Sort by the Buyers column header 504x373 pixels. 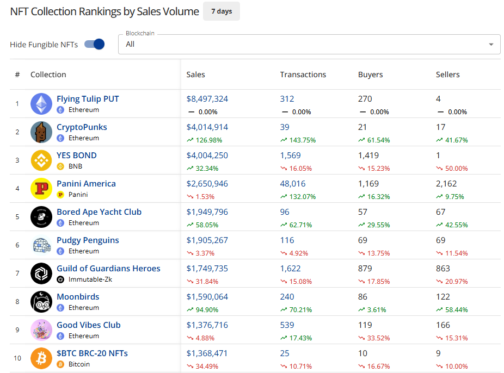click(x=370, y=74)
